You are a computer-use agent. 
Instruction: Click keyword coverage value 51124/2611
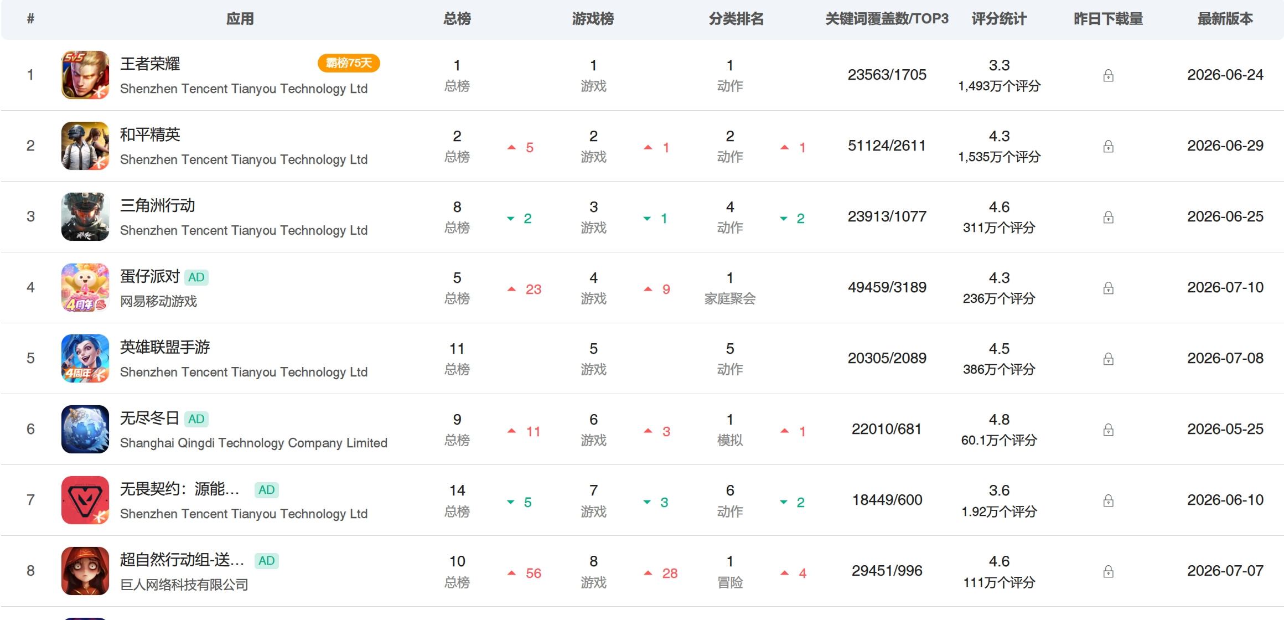[x=887, y=146]
